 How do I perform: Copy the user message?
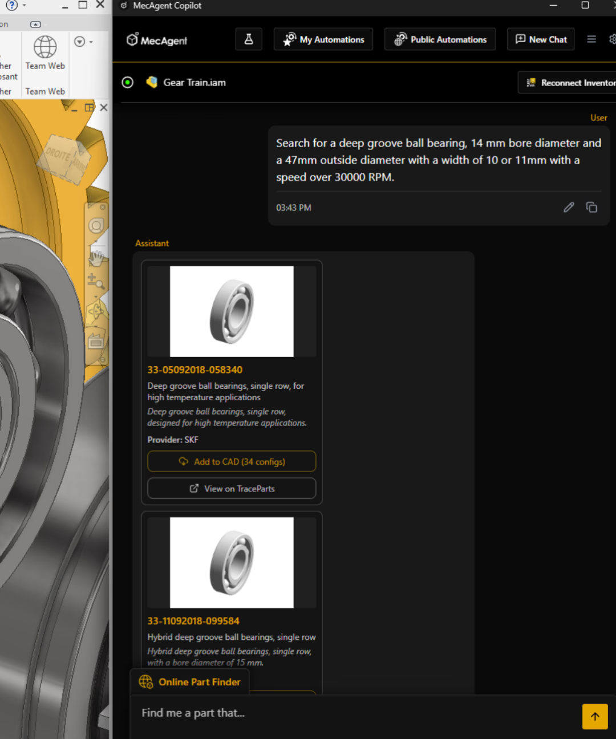coord(591,208)
